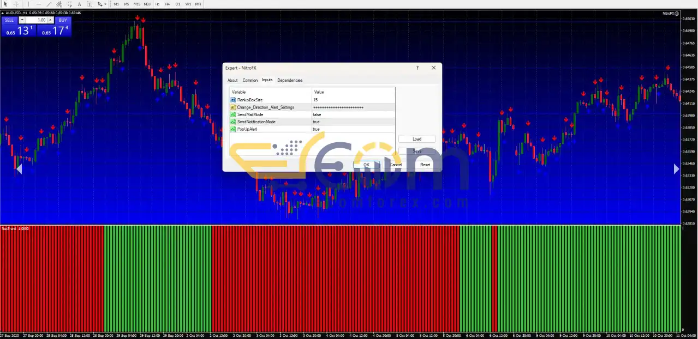Open the Dependencies tab
Screen dimensions: 698x339
(290, 80)
